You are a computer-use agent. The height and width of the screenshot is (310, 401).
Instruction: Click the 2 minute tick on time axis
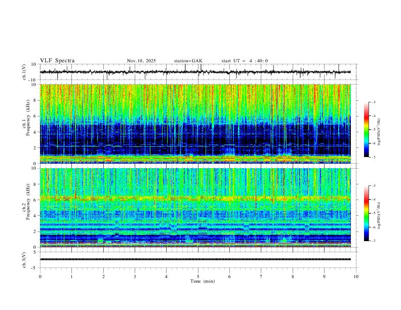[103, 277]
